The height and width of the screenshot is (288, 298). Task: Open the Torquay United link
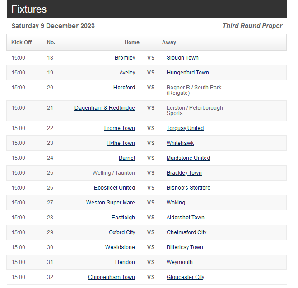185,128
